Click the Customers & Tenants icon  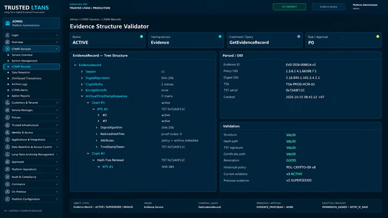(x=8, y=103)
